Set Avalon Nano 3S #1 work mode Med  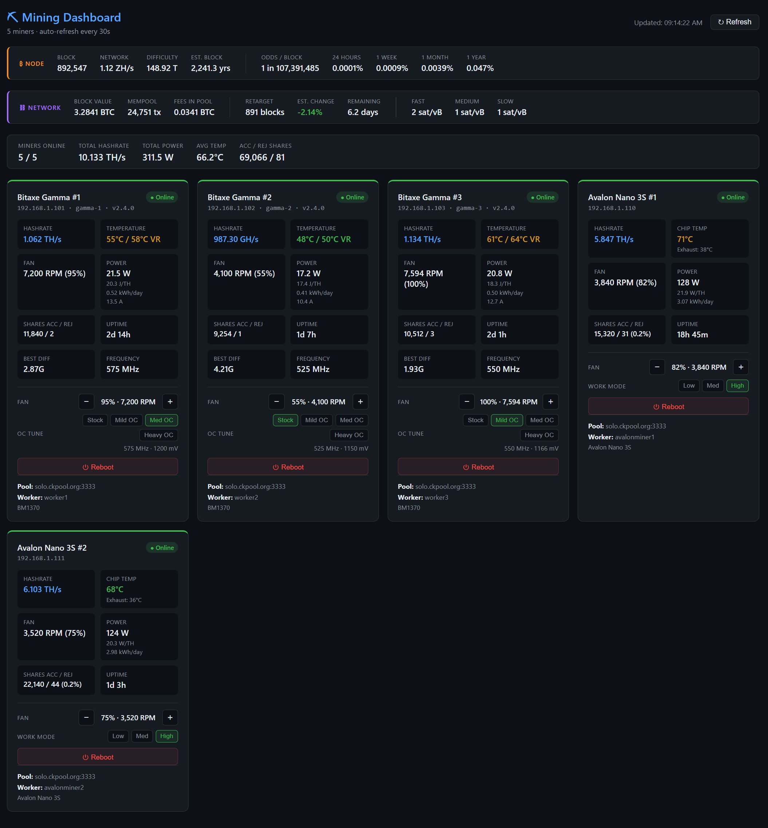713,385
